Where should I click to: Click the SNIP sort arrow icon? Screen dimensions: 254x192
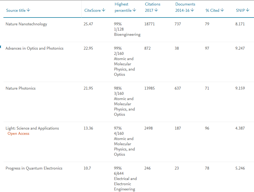(x=247, y=10)
